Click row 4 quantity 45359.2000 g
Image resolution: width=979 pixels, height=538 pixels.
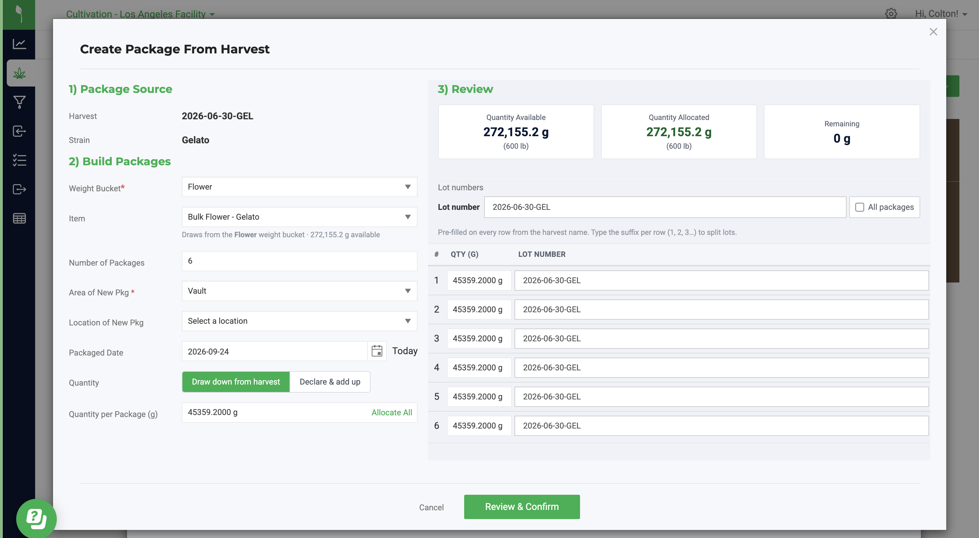[x=479, y=368]
